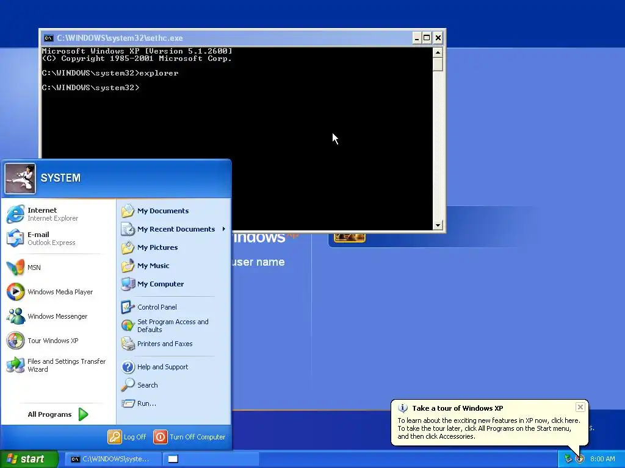Click the Log Off label

[135, 437]
